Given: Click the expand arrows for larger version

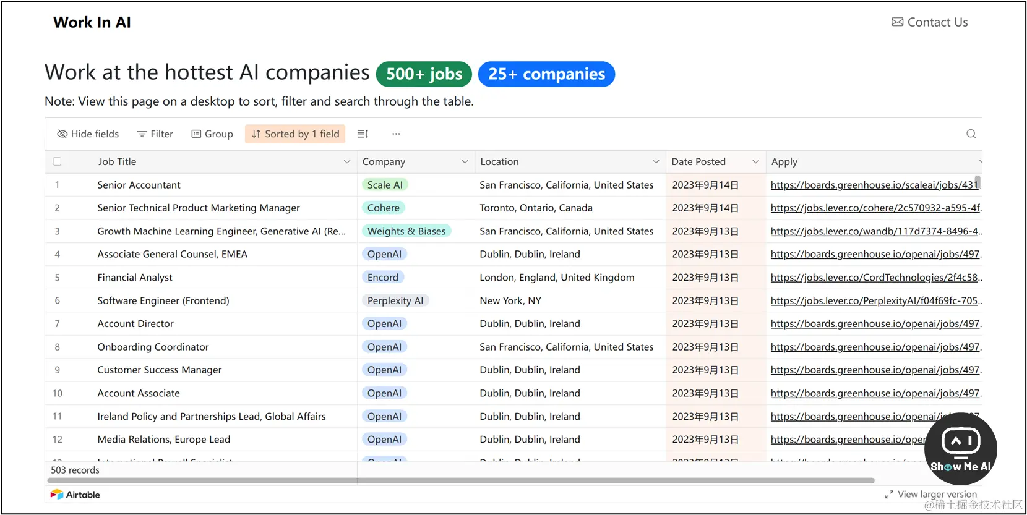Looking at the screenshot, I should coord(889,495).
